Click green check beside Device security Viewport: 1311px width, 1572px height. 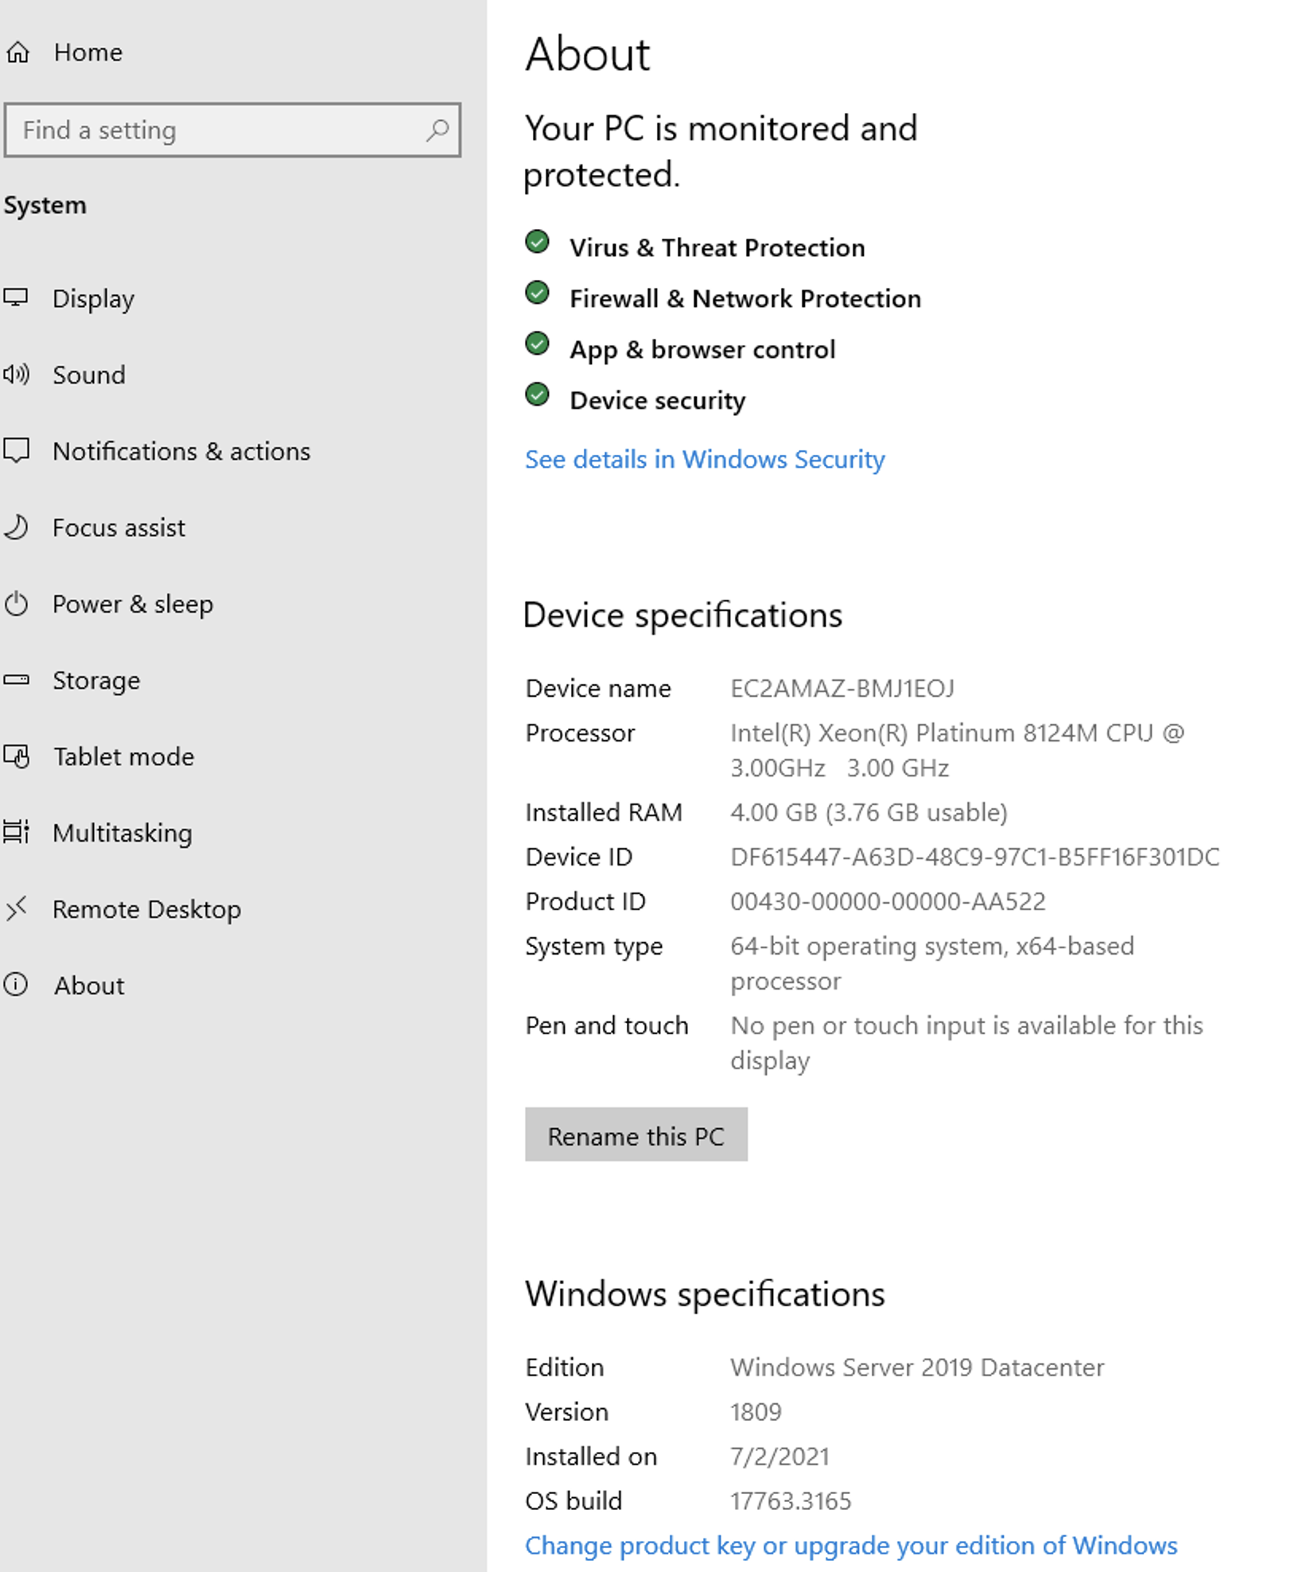[x=537, y=395]
